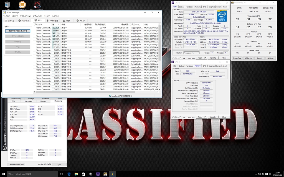
Task: Click the RealTemp title bar icon
Action: [233, 3]
